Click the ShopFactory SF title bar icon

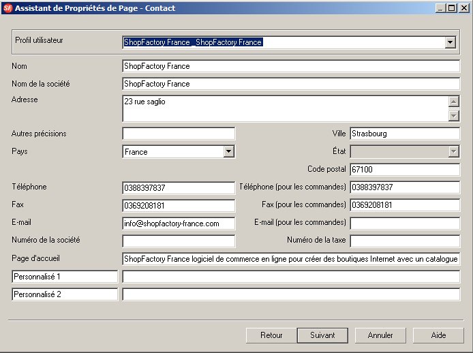click(x=7, y=8)
